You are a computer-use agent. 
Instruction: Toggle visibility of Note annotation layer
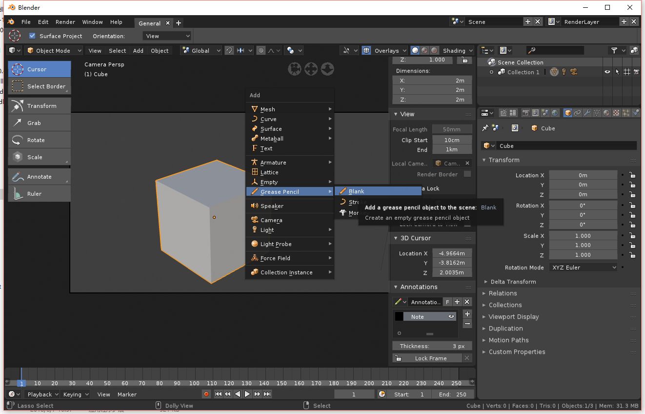coord(451,317)
